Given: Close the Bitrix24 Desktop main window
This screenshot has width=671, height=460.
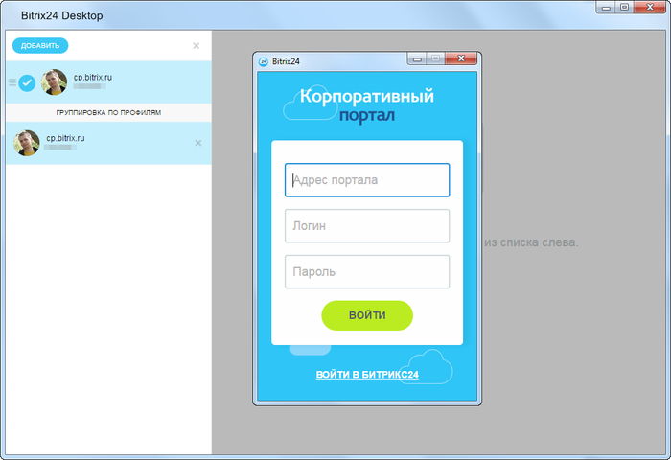Looking at the screenshot, I should pyautogui.click(x=650, y=8).
